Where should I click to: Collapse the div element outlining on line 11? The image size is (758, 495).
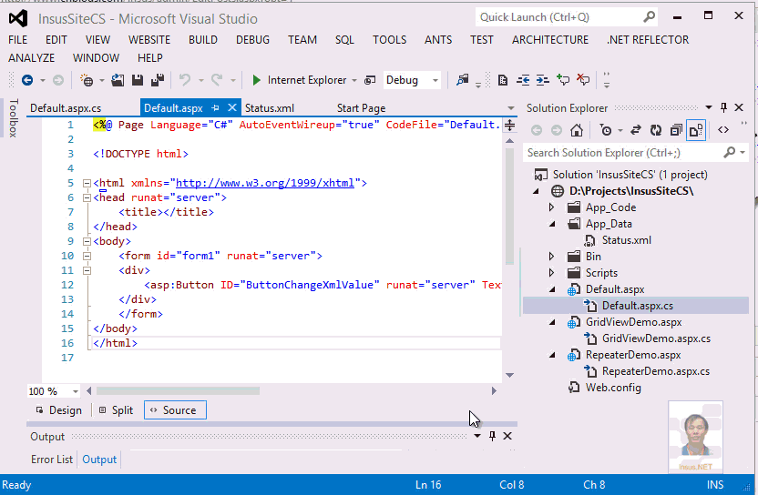pyautogui.click(x=87, y=270)
